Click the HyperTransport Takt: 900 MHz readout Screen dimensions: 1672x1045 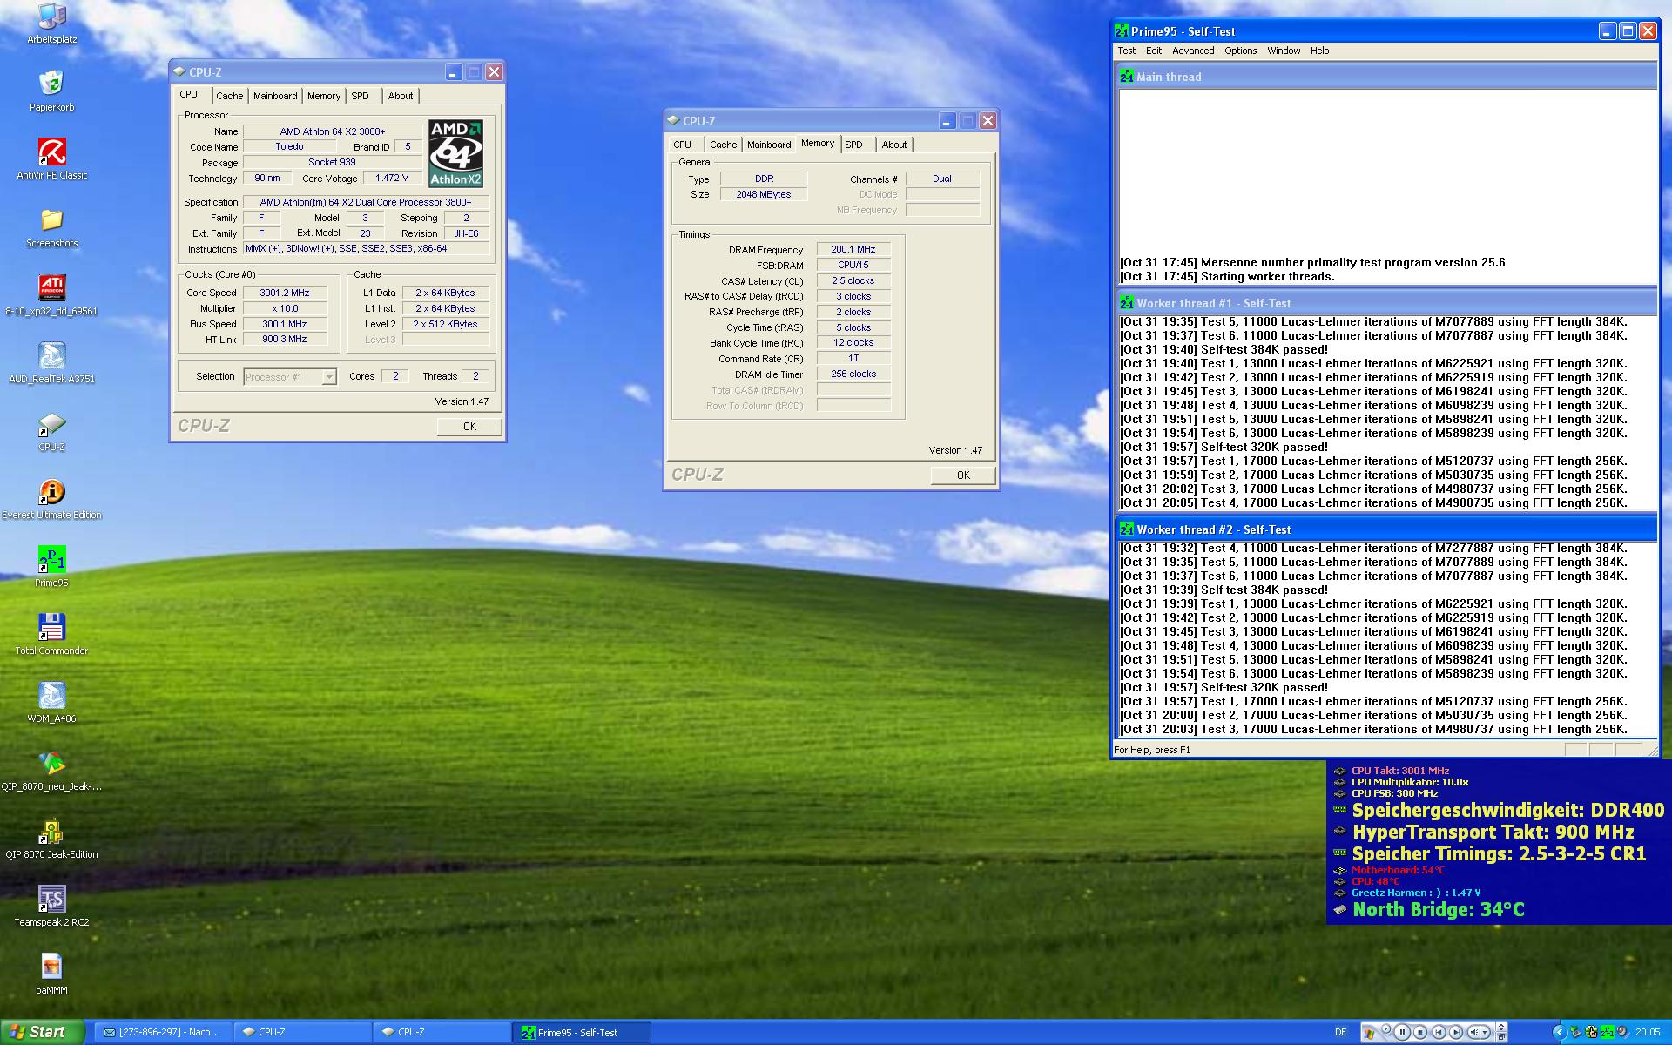[1493, 833]
